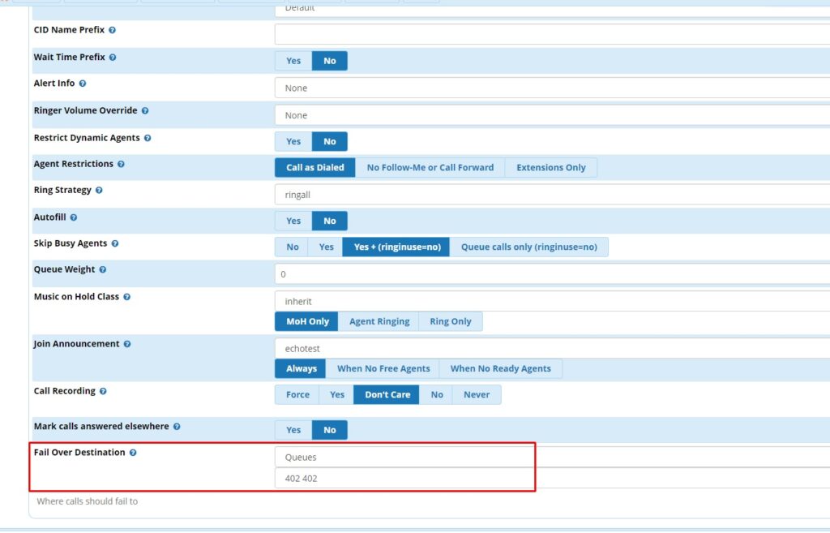Screen dimensions: 830x533
Task: Enable Autofill by selecting Yes
Action: [x=293, y=221]
